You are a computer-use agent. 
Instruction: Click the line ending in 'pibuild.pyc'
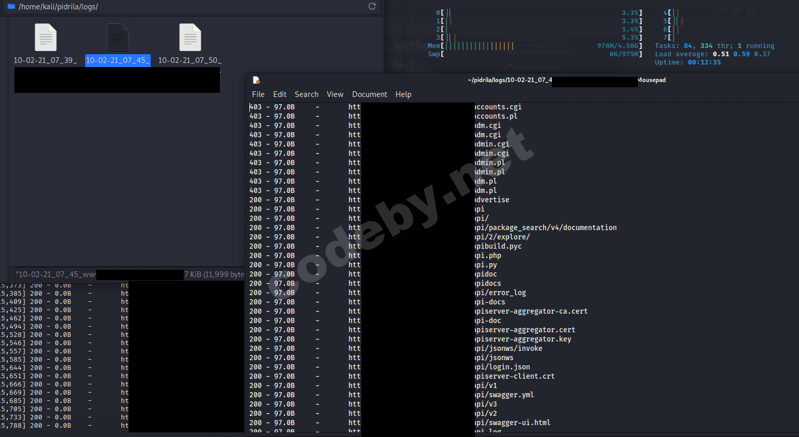[385, 246]
